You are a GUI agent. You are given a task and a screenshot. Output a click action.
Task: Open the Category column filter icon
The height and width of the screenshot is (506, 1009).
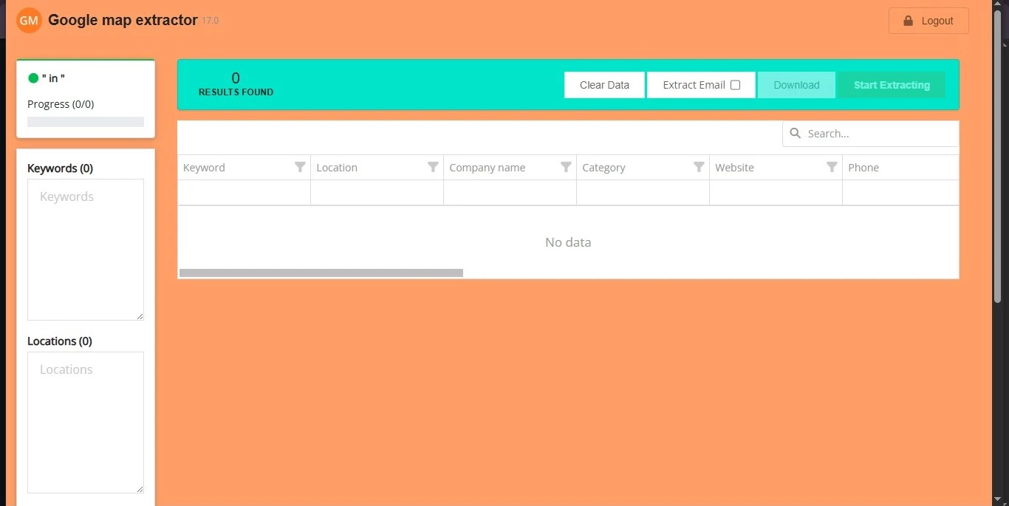pyautogui.click(x=699, y=167)
